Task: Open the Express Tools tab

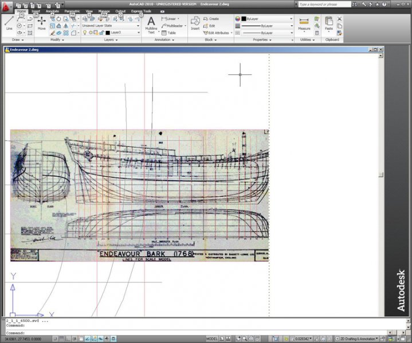Action: click(141, 11)
